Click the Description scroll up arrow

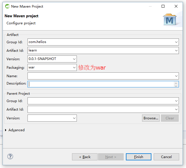click(x=176, y=83)
